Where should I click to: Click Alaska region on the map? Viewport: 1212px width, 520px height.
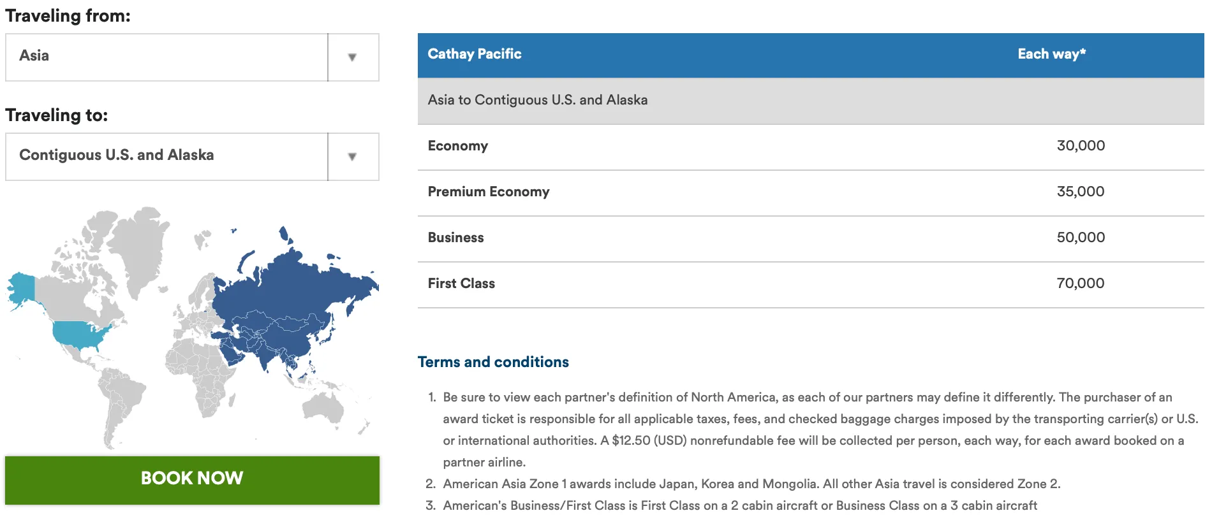point(23,289)
